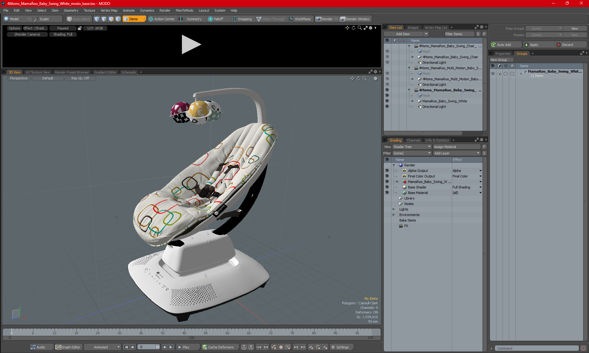The width and height of the screenshot is (589, 353).
Task: Open the Render Camera selector
Action: [x=27, y=34]
